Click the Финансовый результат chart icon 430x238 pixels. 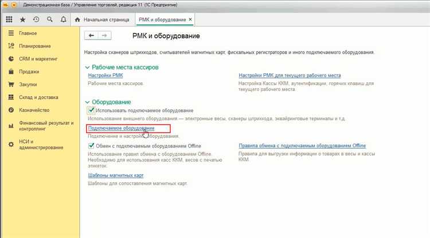coord(11,126)
